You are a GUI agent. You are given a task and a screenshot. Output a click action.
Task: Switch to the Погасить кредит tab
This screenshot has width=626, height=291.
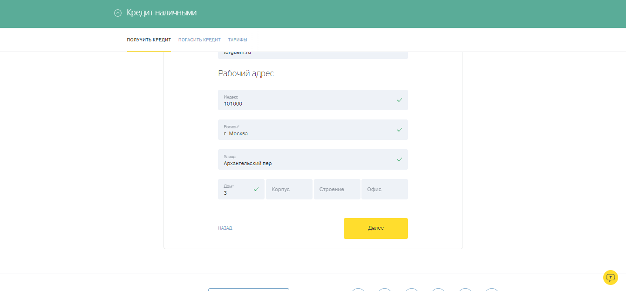[x=199, y=40]
